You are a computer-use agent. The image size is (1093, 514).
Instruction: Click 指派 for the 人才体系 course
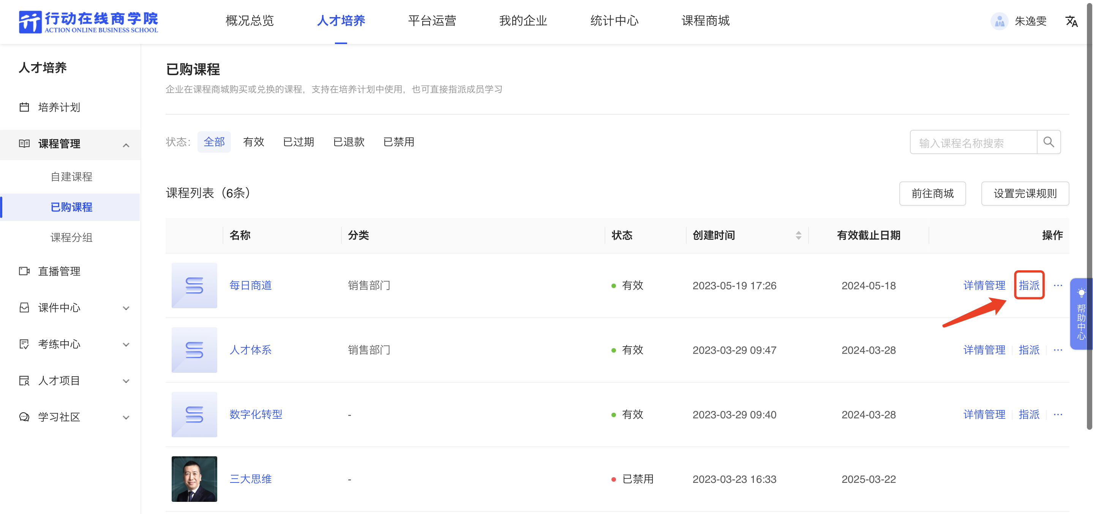click(1028, 350)
